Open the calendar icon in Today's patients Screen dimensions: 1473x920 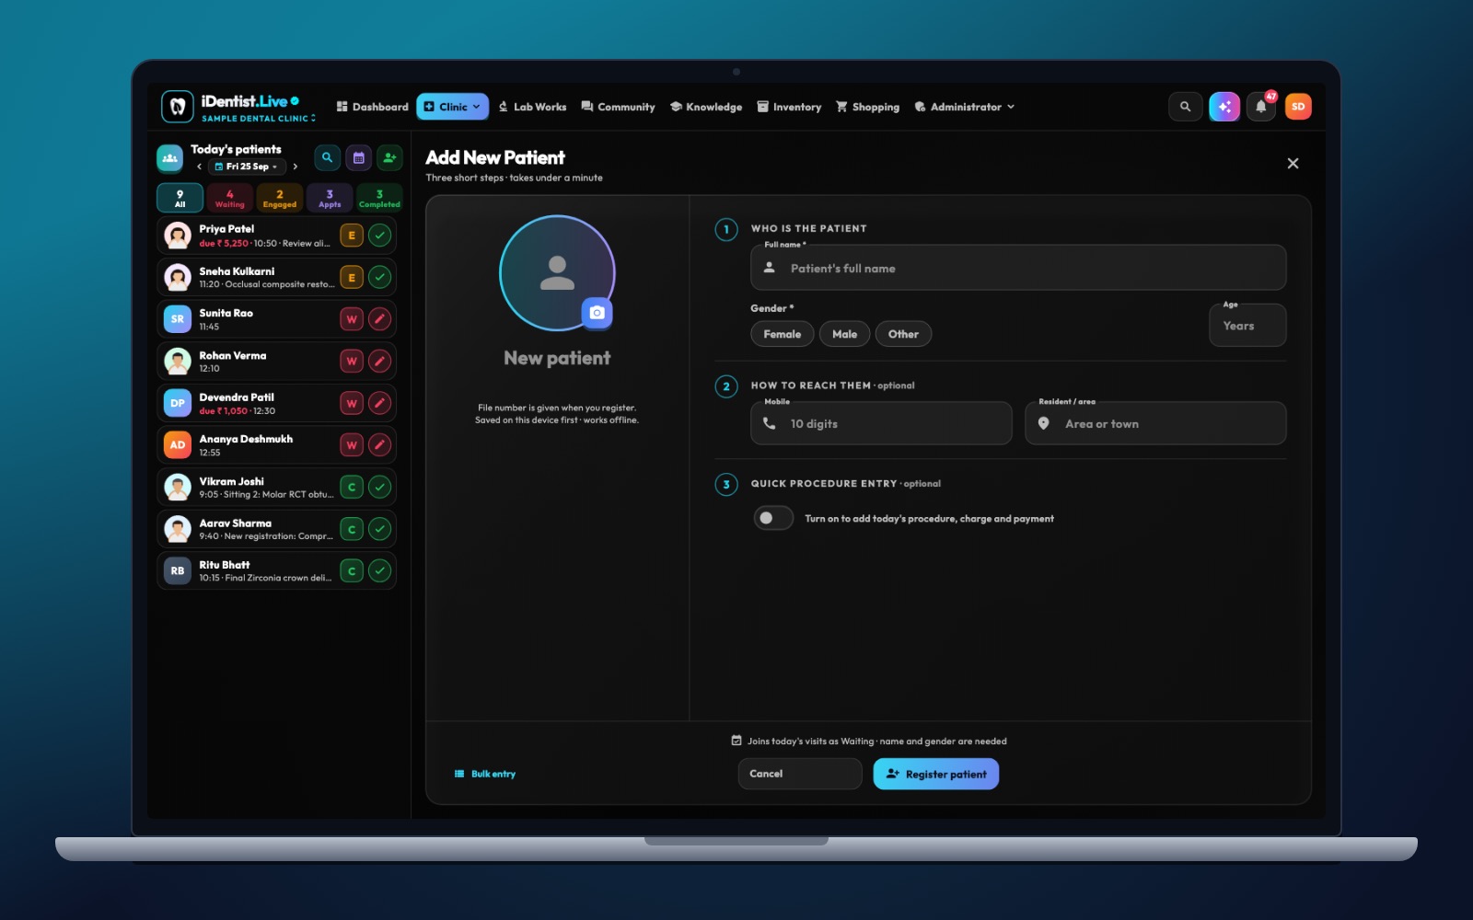point(358,158)
